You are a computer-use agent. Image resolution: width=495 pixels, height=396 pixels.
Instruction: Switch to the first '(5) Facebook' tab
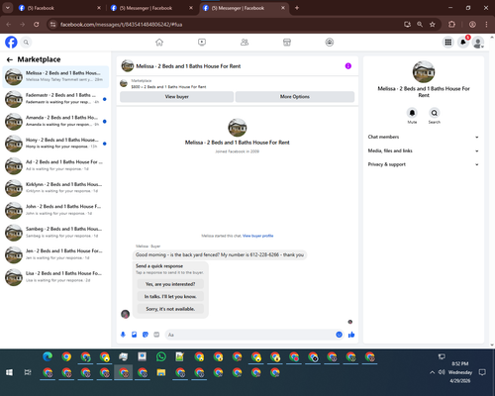tap(59, 8)
